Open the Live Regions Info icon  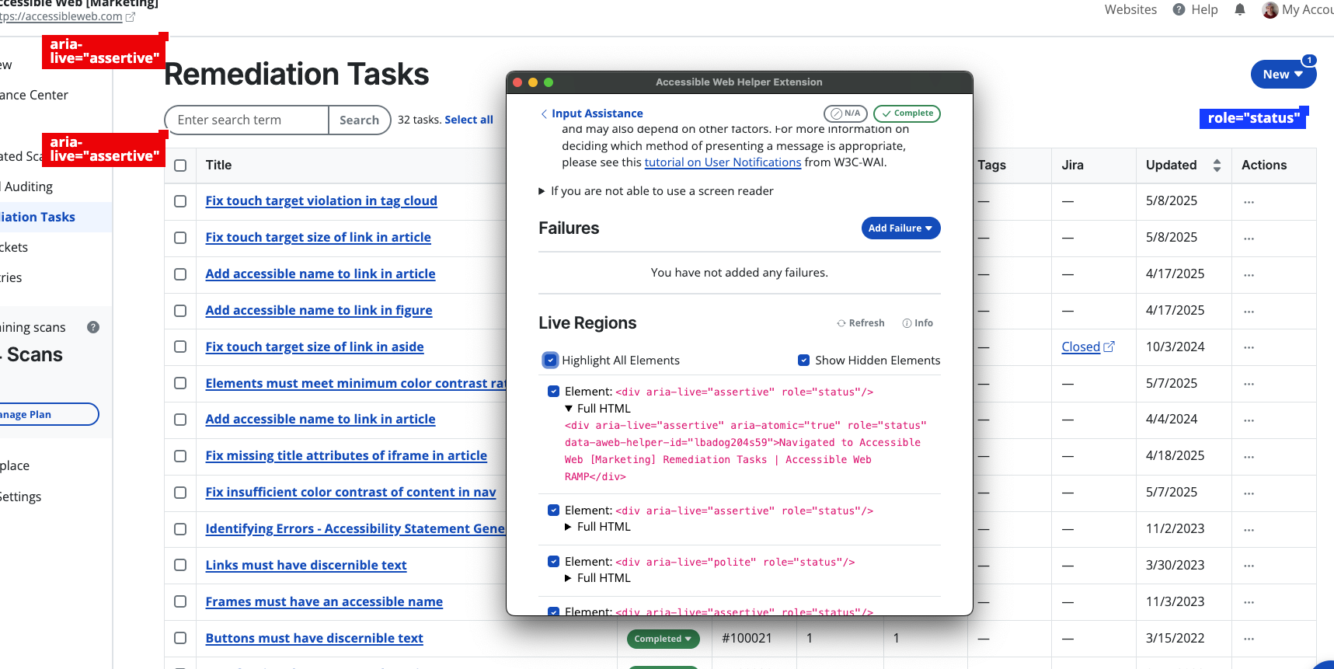(907, 323)
